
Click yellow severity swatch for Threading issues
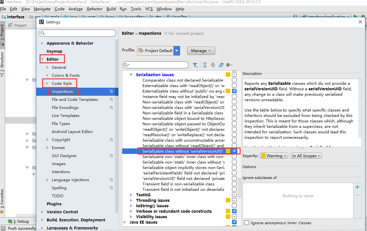point(228,200)
